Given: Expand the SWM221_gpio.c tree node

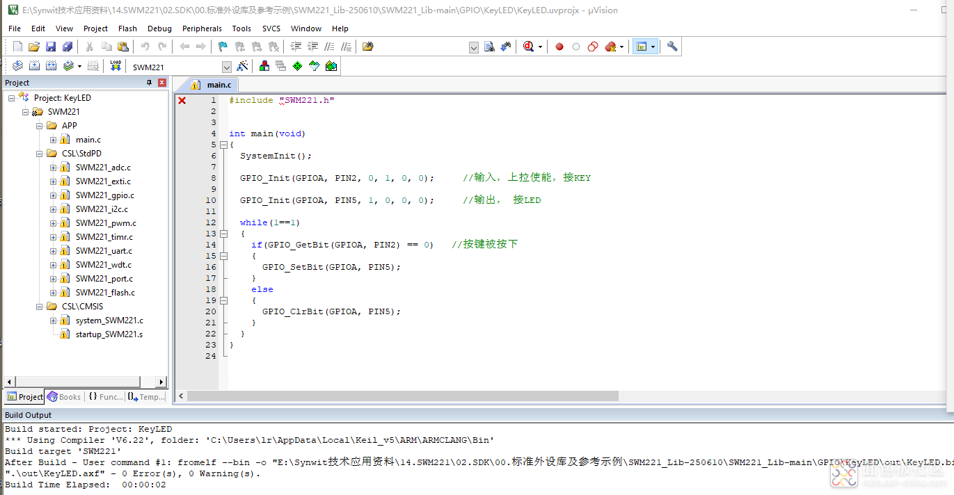Looking at the screenshot, I should click(x=54, y=195).
